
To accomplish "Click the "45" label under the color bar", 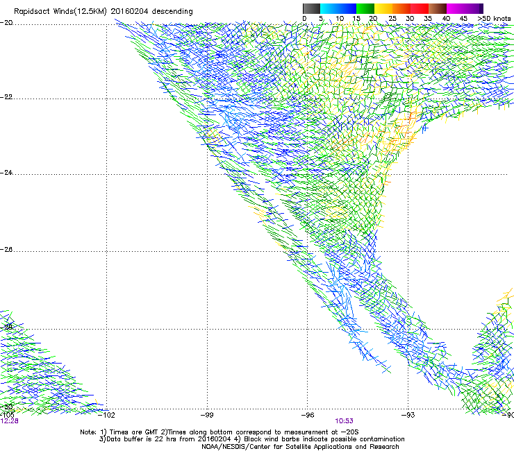I will coord(463,19).
